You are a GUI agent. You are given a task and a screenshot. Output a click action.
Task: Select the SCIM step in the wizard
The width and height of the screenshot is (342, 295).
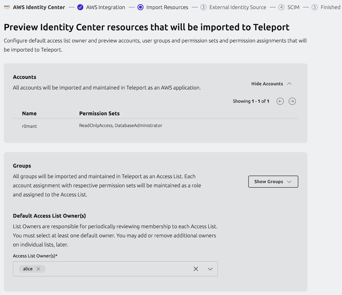tap(293, 7)
